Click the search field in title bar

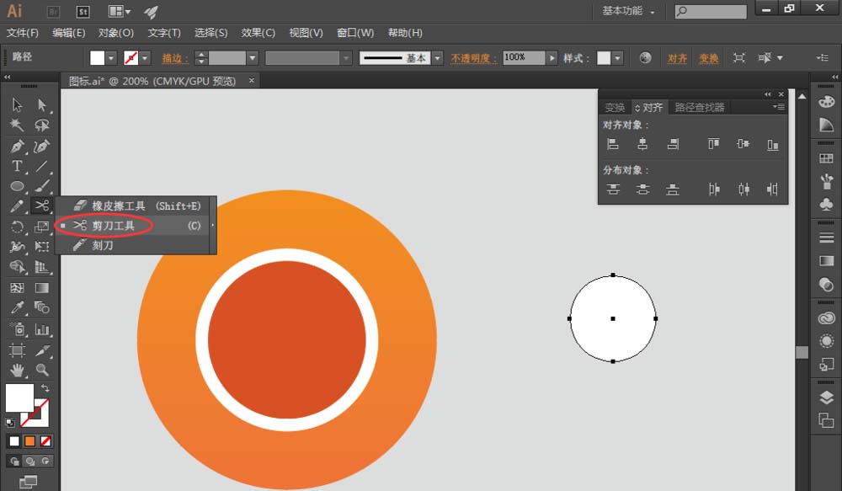[x=711, y=11]
